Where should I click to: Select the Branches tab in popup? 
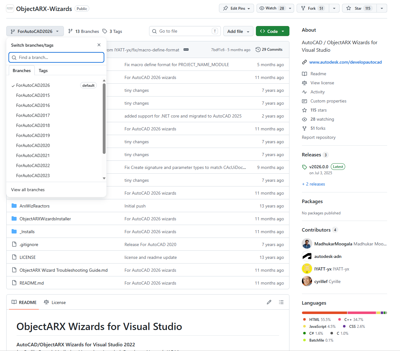(x=22, y=71)
